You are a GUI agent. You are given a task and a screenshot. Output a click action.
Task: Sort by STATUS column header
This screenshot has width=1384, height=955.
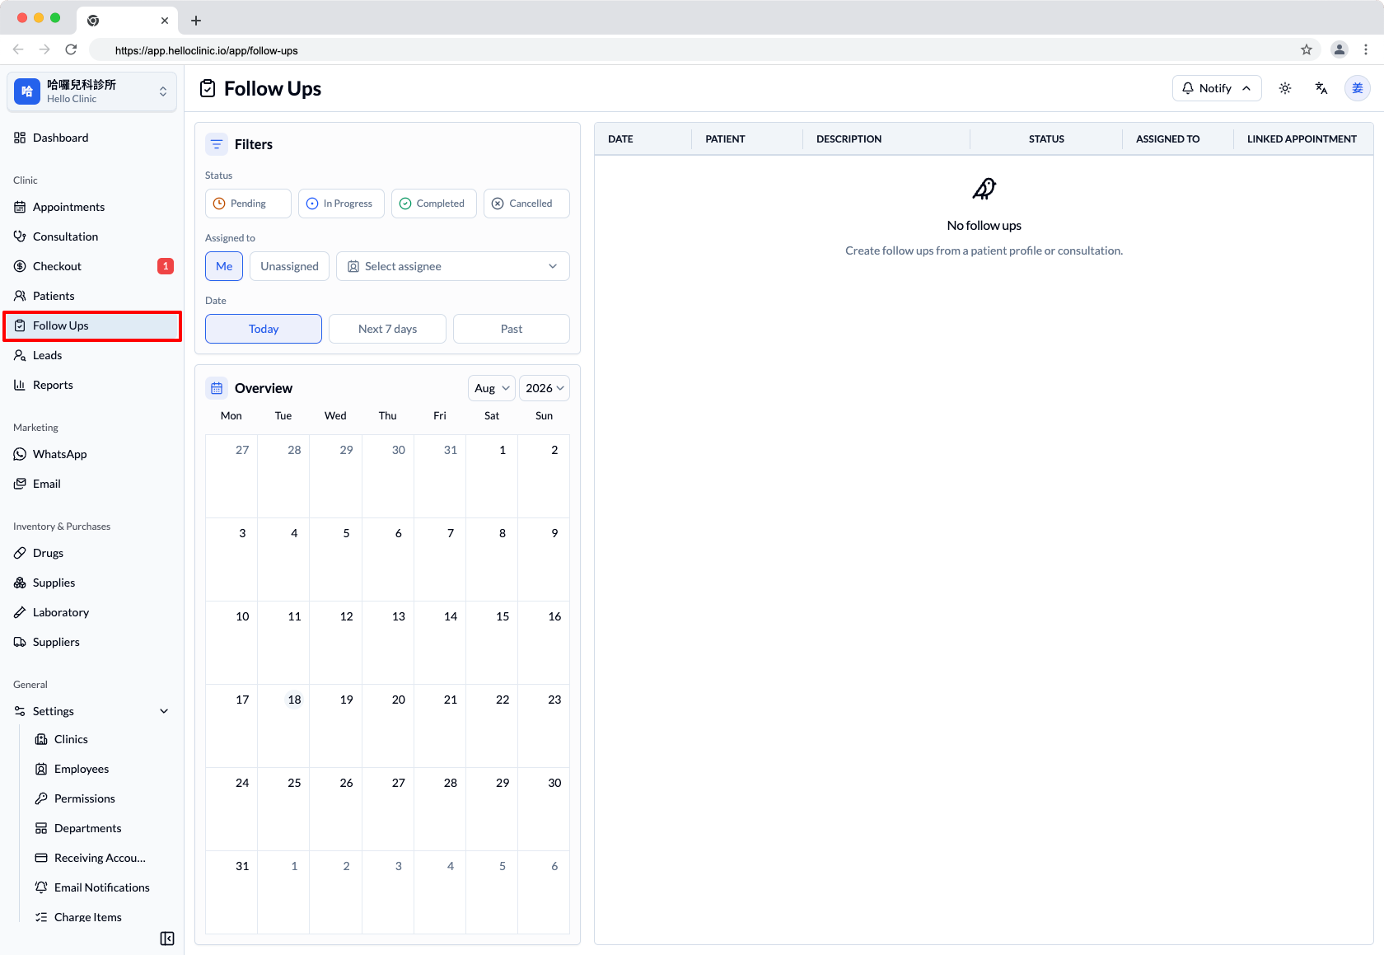(x=1046, y=139)
